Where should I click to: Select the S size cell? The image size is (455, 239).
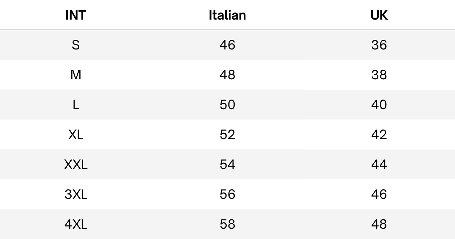[x=76, y=45]
